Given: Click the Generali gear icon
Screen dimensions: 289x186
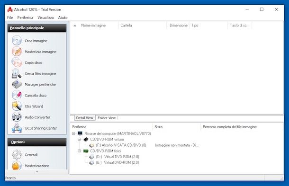Looking at the screenshot, I should (x=17, y=154).
